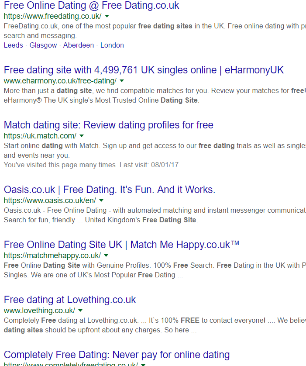The width and height of the screenshot is (306, 366).
Task: Open the Free Online Dating @ Free Dating.co.uk result
Action: (x=91, y=6)
